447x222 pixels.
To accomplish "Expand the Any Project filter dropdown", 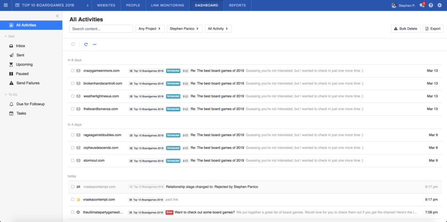I will click(150, 29).
